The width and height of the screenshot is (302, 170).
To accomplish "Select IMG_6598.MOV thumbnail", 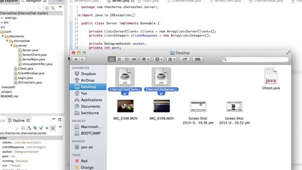I will [161, 106].
